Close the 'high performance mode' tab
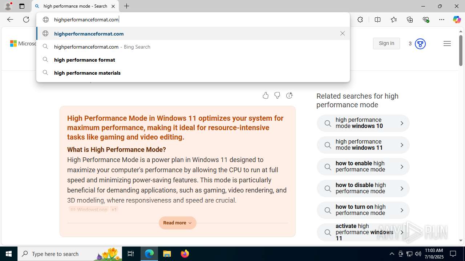The height and width of the screenshot is (261, 465). click(x=113, y=6)
